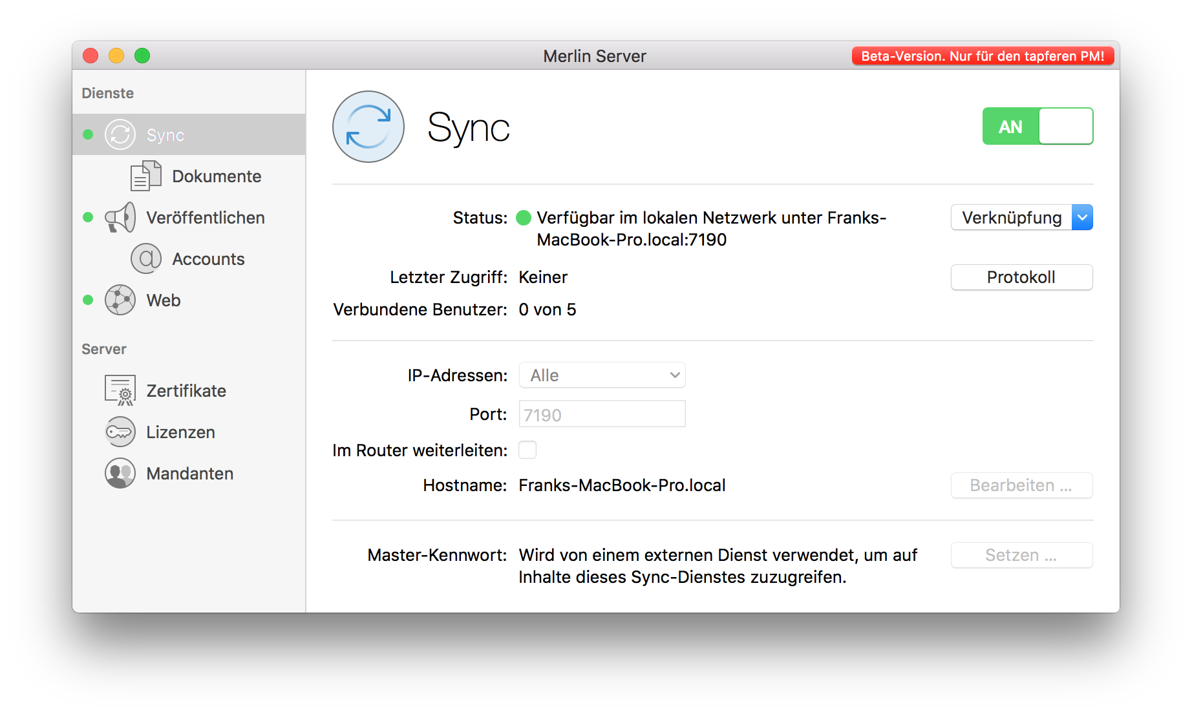Enable Im Router weiterleiten

pos(527,450)
